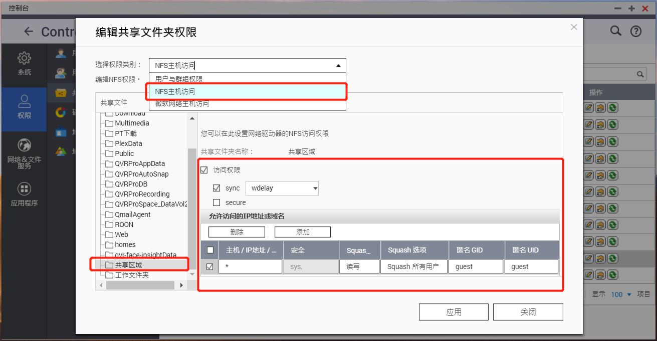Screen dimensions: 657x341
Task: Click the search magnifier in the title bar
Action: pyautogui.click(x=615, y=30)
